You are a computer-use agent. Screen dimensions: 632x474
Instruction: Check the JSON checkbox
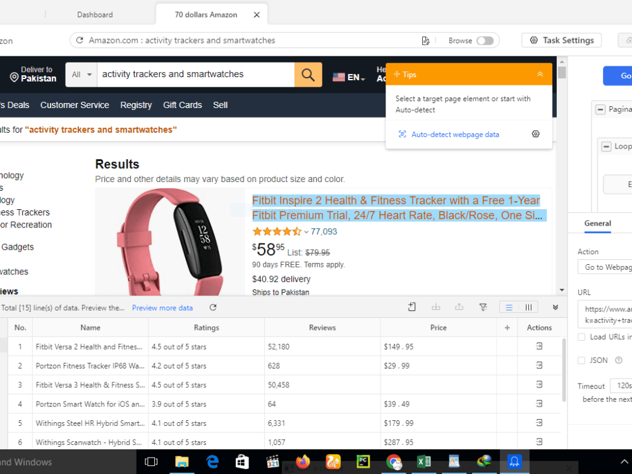point(581,360)
